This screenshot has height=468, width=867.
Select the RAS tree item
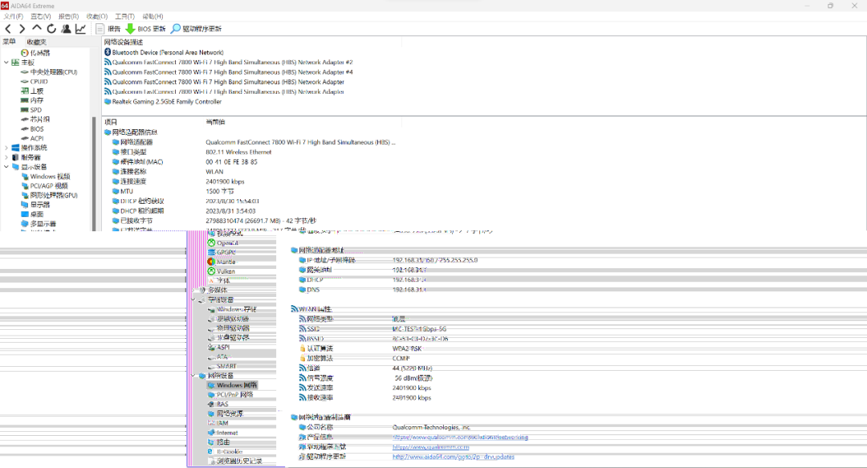(218, 405)
